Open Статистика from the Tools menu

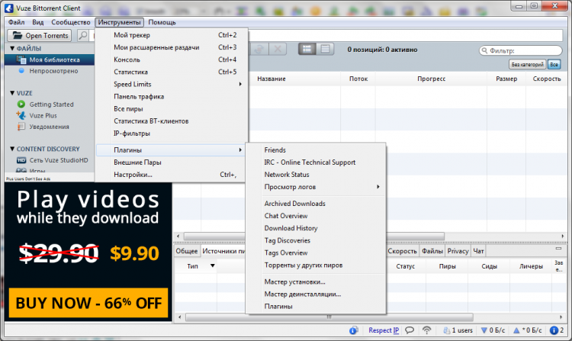[172, 72]
